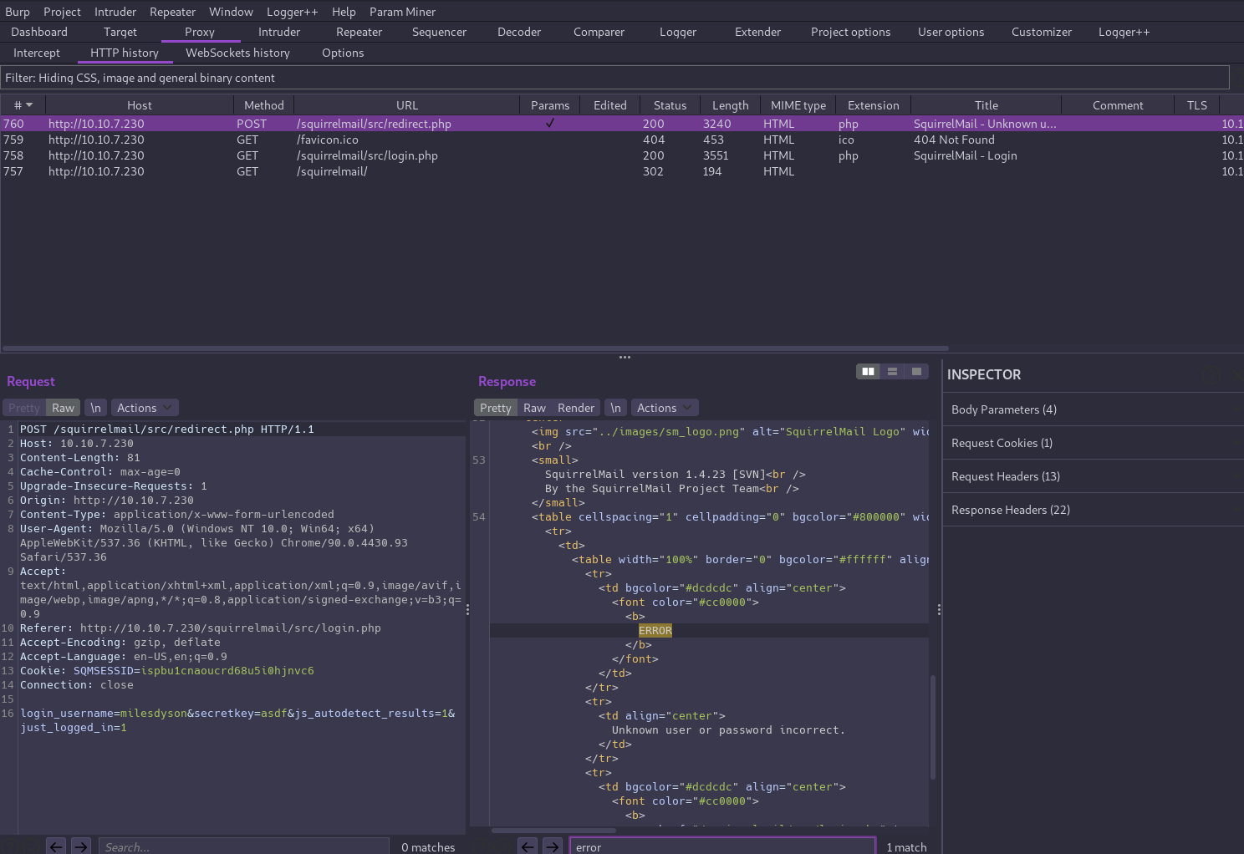The width and height of the screenshot is (1244, 854).
Task: Sort by Length column header
Action: point(730,105)
